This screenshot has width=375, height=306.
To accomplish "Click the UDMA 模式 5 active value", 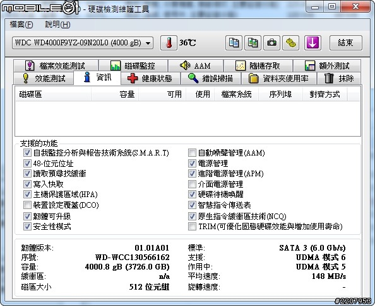I will (x=321, y=266).
